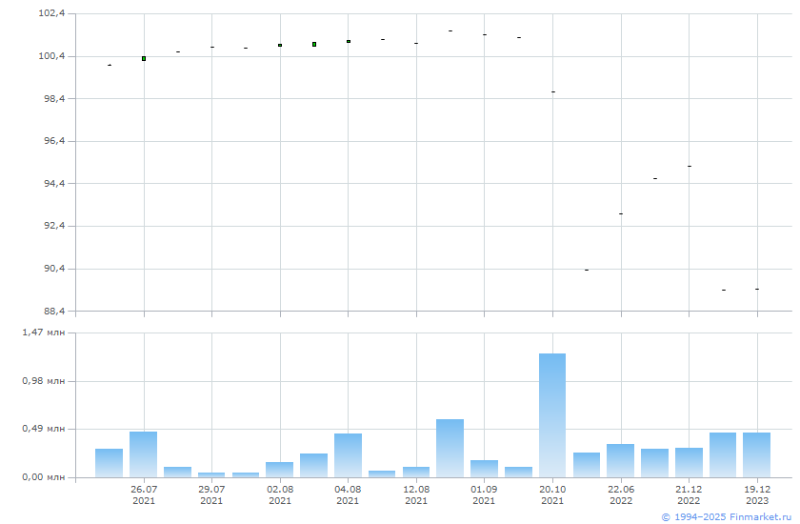Screen dimensions: 800x524
Task: Click the '21.12 2022' date label
Action: [689, 494]
